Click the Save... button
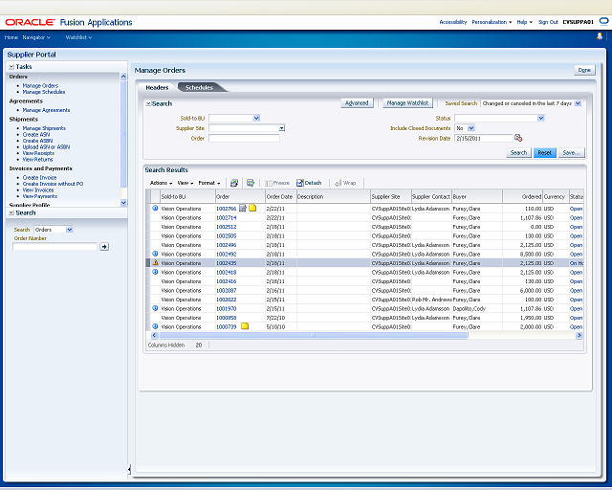 [x=572, y=153]
